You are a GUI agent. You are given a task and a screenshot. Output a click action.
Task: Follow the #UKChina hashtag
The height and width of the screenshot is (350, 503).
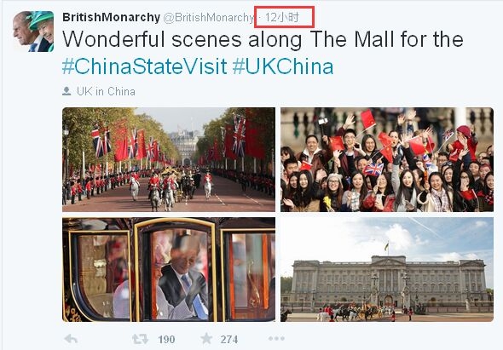[282, 66]
